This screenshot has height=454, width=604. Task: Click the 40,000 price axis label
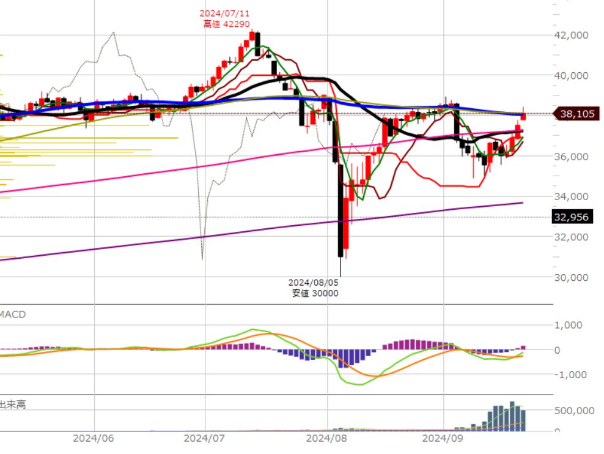click(571, 75)
